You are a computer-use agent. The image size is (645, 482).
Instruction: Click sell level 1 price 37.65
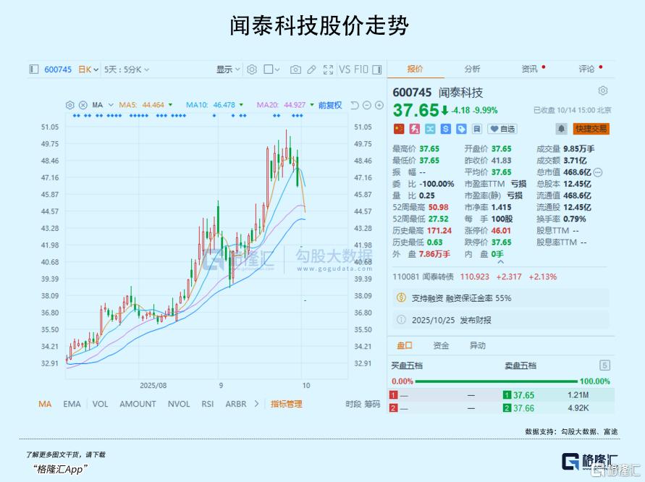(x=523, y=395)
